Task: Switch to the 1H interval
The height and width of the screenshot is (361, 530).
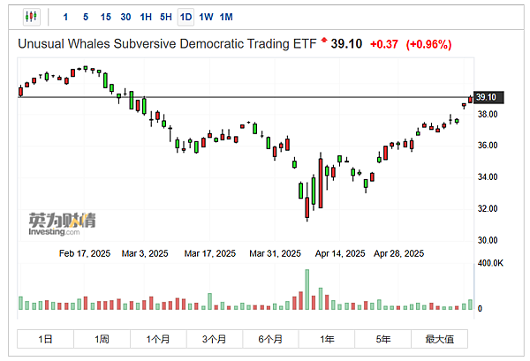Action: pyautogui.click(x=146, y=17)
